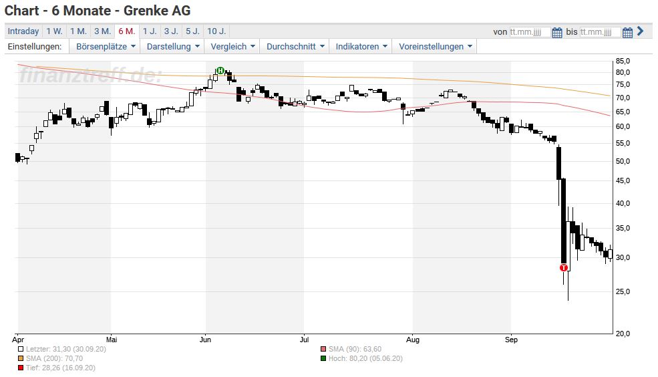Click the blue arrow to apply date range

click(640, 31)
